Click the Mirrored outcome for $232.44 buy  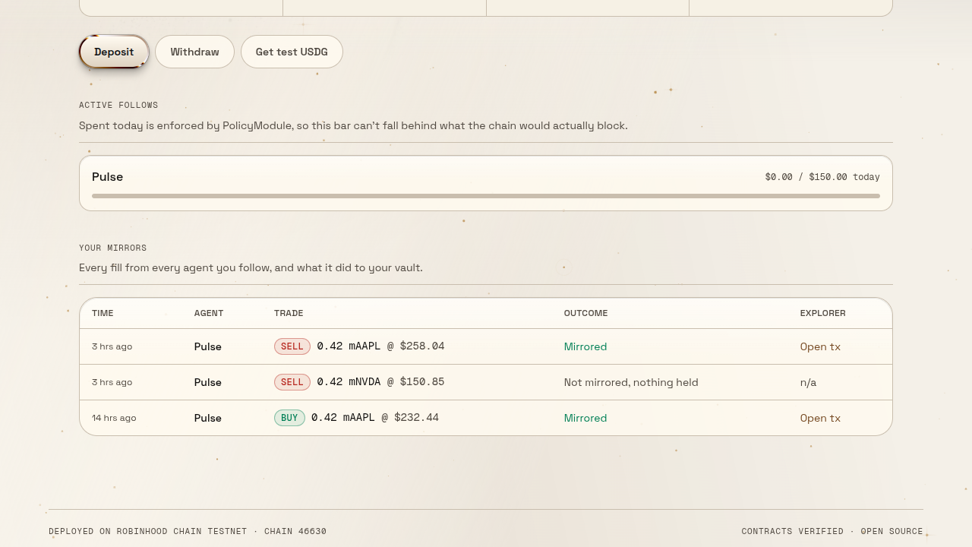point(585,418)
